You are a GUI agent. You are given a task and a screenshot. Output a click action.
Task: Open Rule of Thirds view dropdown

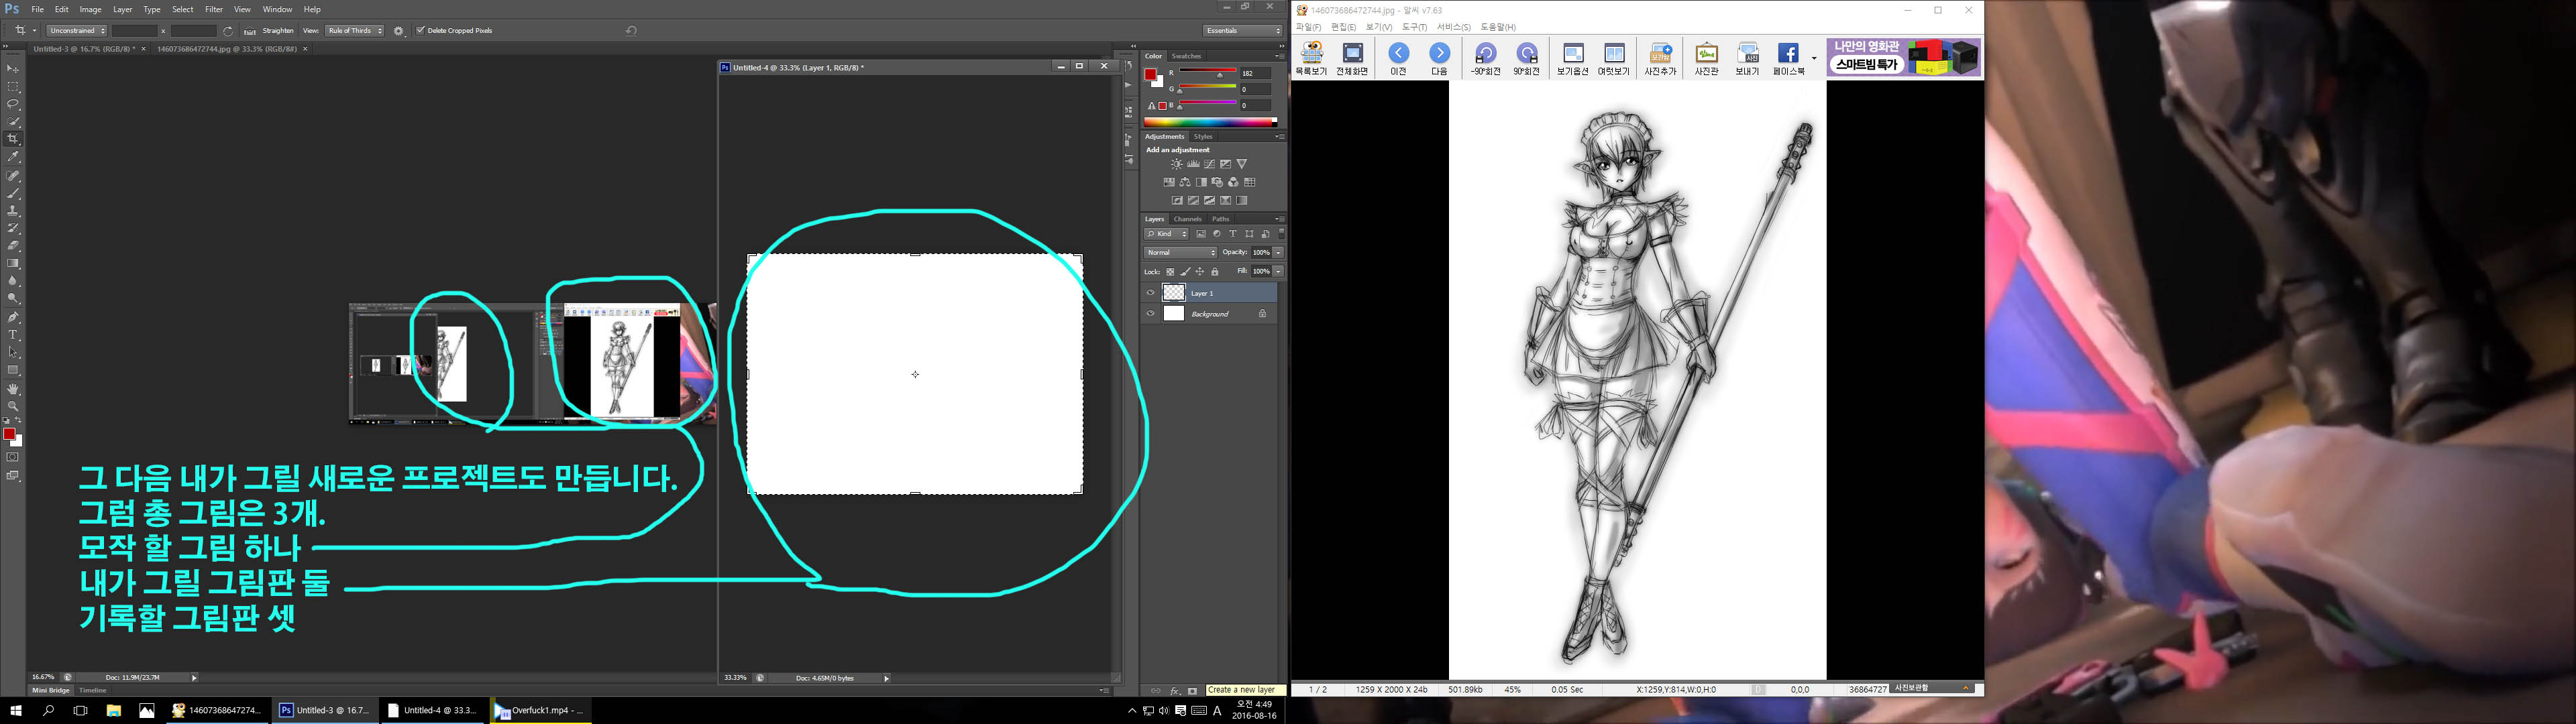point(355,31)
